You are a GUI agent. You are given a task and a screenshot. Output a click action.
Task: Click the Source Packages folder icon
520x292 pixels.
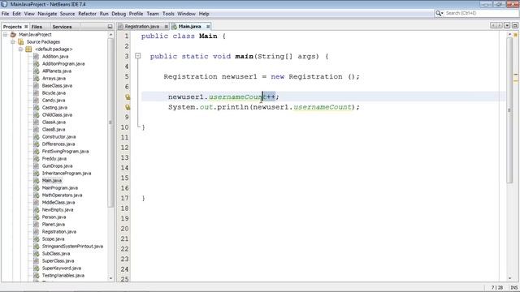[x=21, y=41]
